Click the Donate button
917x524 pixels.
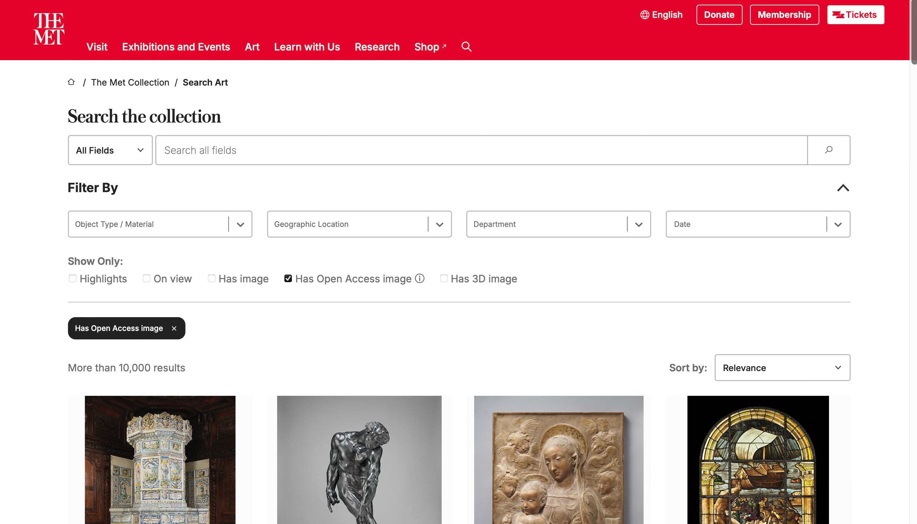(x=719, y=15)
